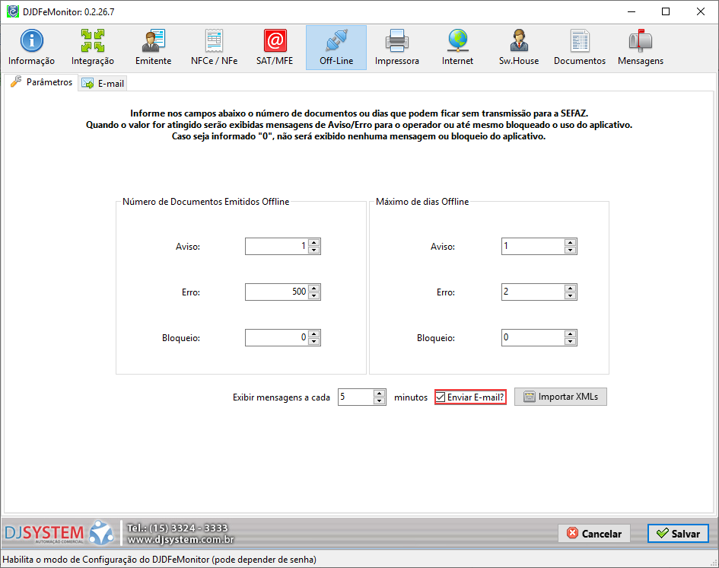Viewport: 719px width, 568px height.
Task: Click the Salvar button
Action: point(678,534)
